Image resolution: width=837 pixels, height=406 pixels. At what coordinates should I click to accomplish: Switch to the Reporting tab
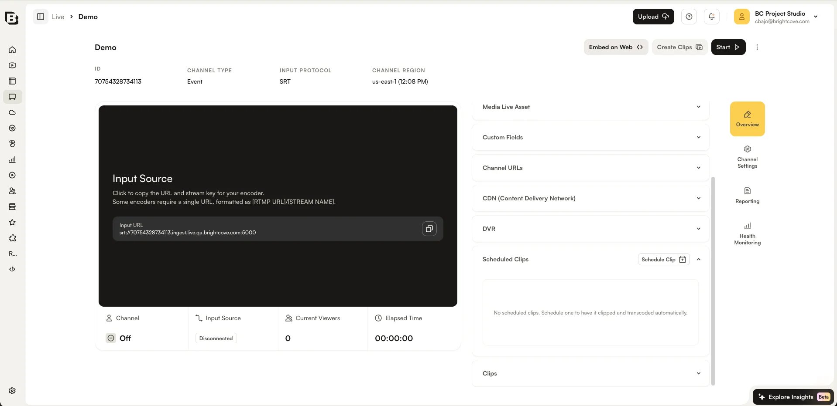tap(748, 196)
